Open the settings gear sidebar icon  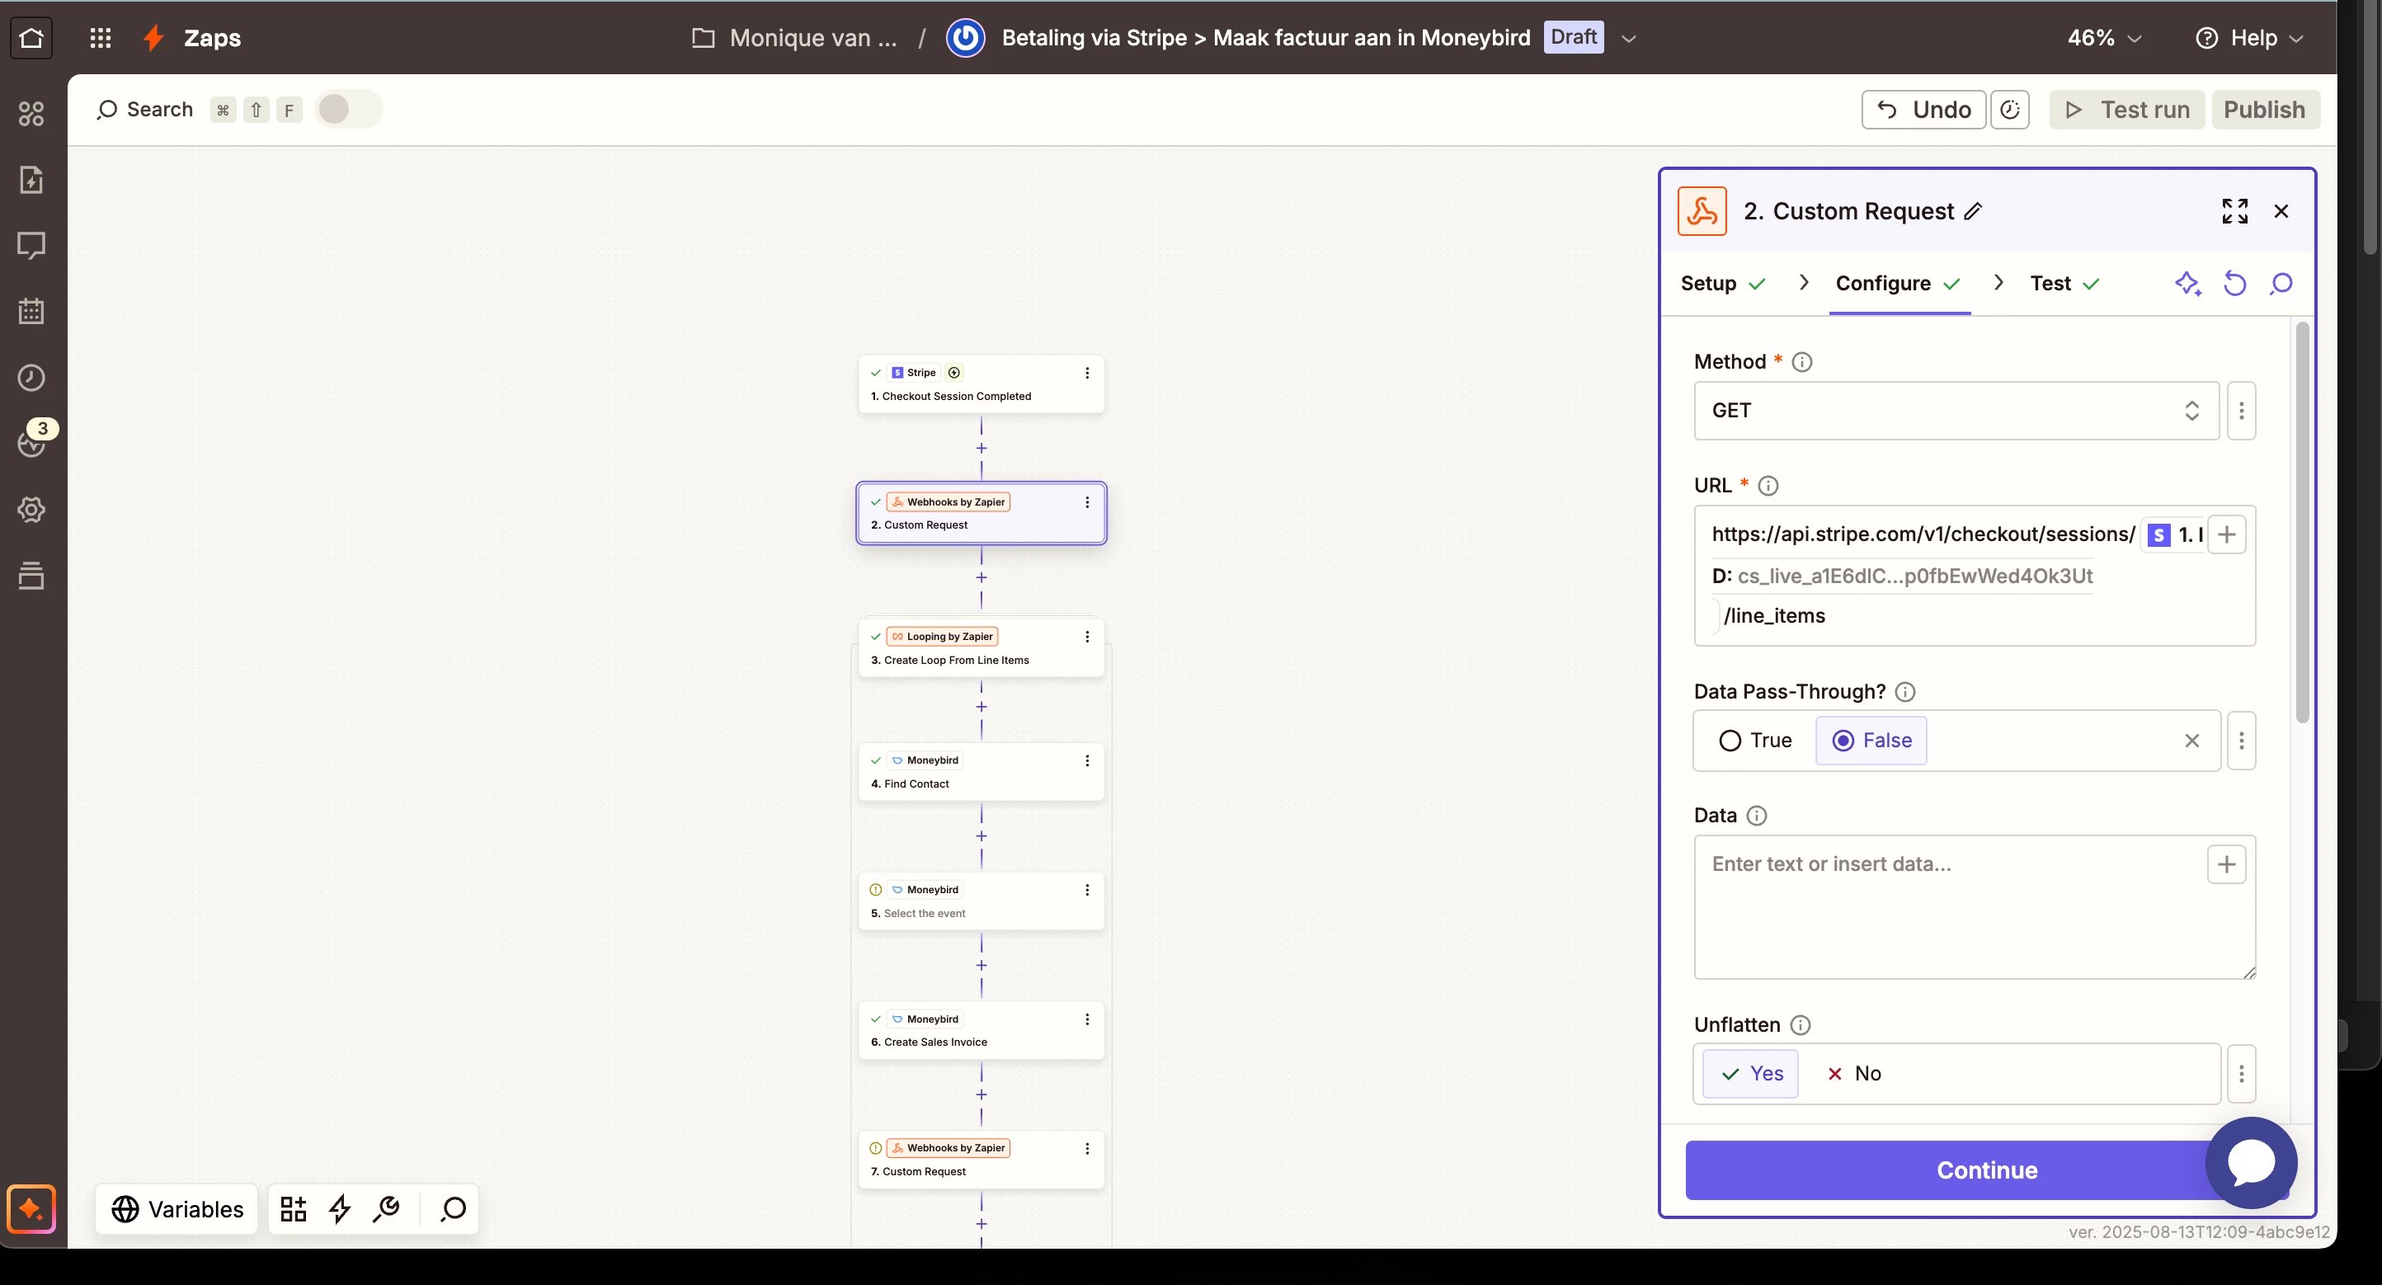[31, 510]
